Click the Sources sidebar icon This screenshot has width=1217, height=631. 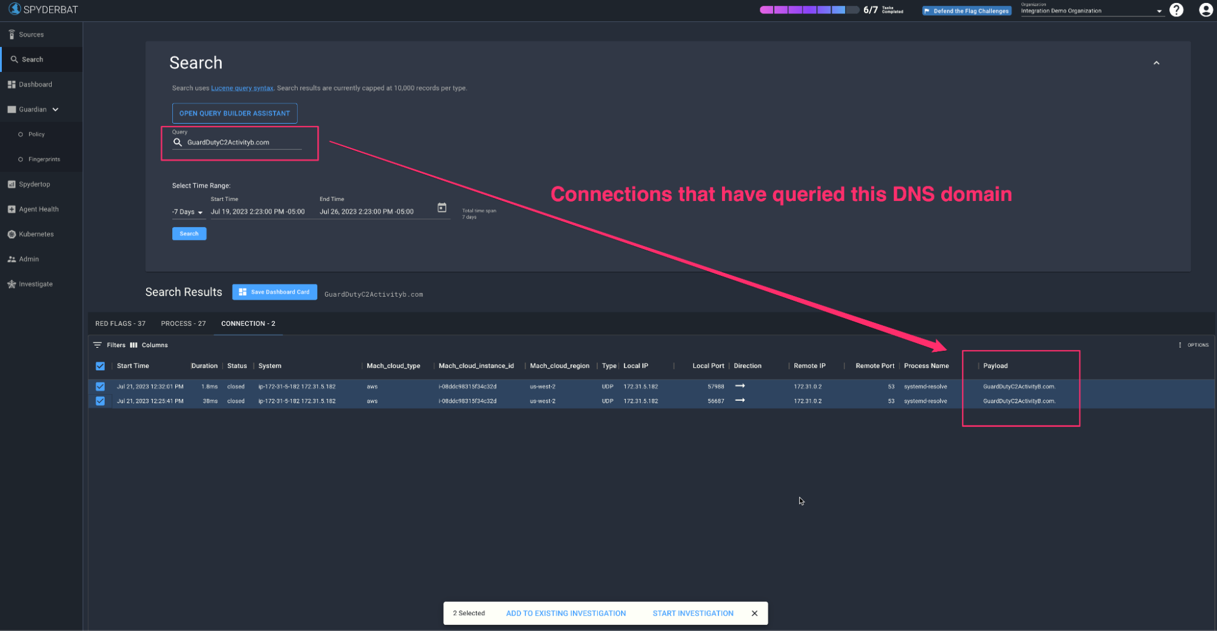click(x=12, y=35)
